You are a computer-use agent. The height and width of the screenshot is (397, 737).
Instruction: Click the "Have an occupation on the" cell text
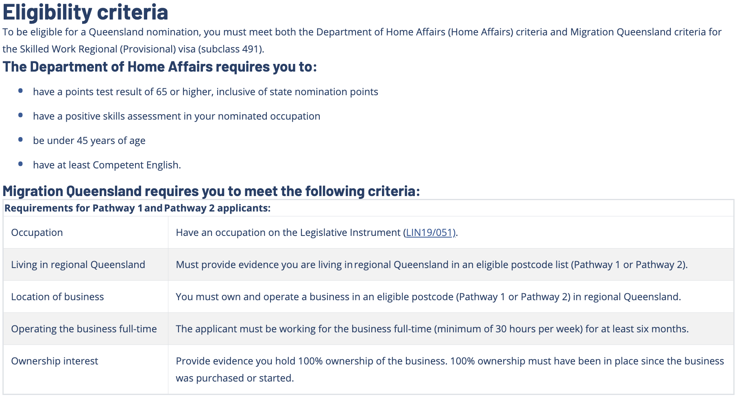pyautogui.click(x=289, y=233)
